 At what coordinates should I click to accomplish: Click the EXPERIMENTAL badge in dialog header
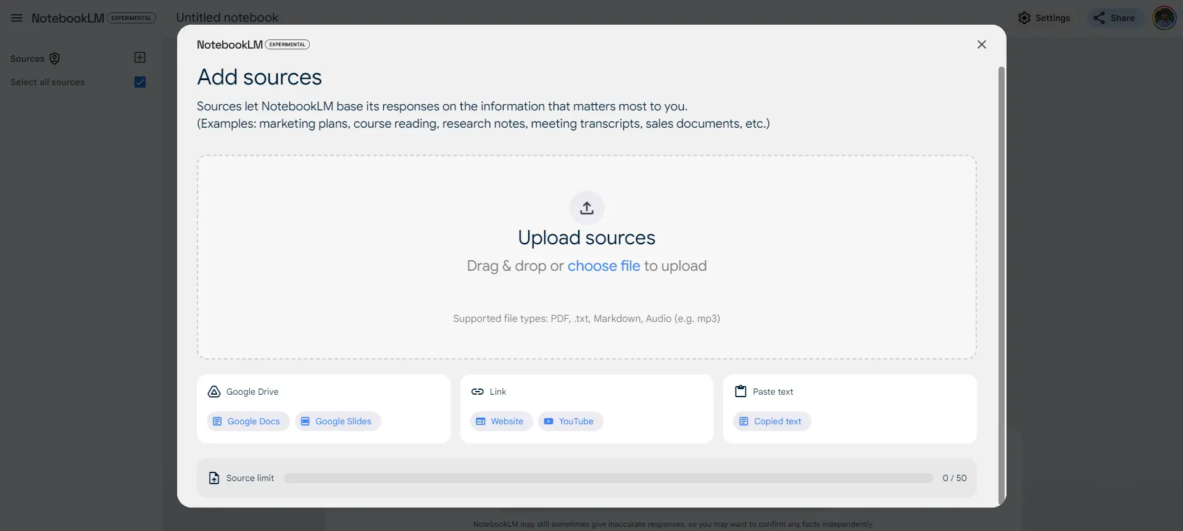pyautogui.click(x=288, y=44)
